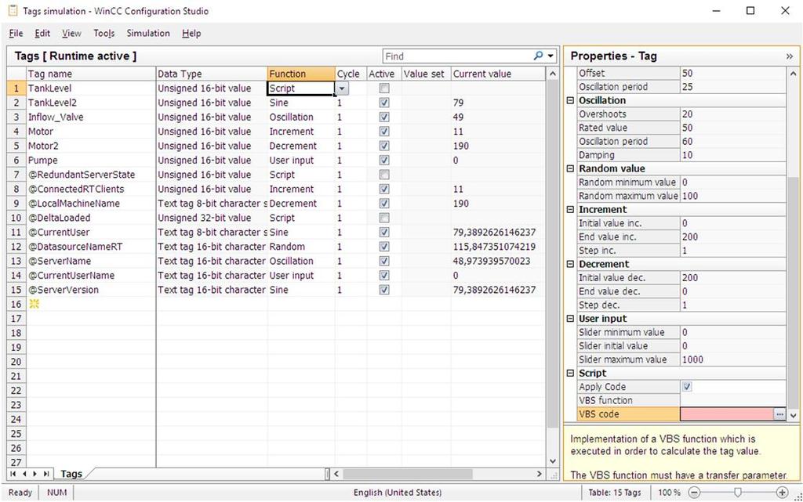Click the grid horizontal scrollbar thumb

407,474
